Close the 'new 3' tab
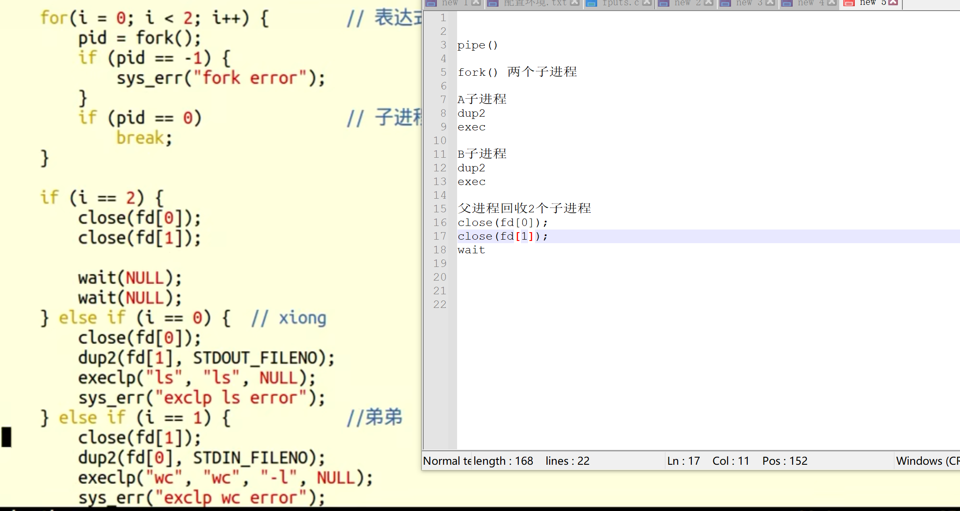Screen dimensions: 960x511 (770, 3)
